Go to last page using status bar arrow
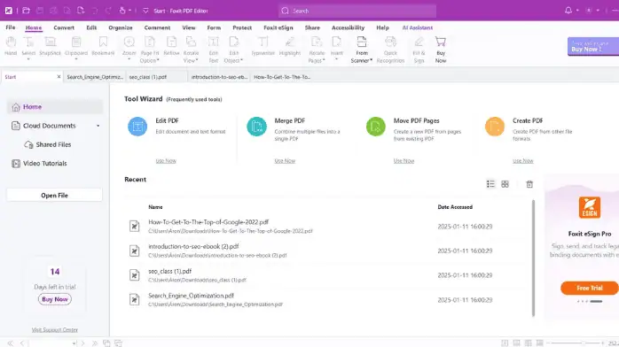Screen dimensions: 619x347 coord(94,343)
